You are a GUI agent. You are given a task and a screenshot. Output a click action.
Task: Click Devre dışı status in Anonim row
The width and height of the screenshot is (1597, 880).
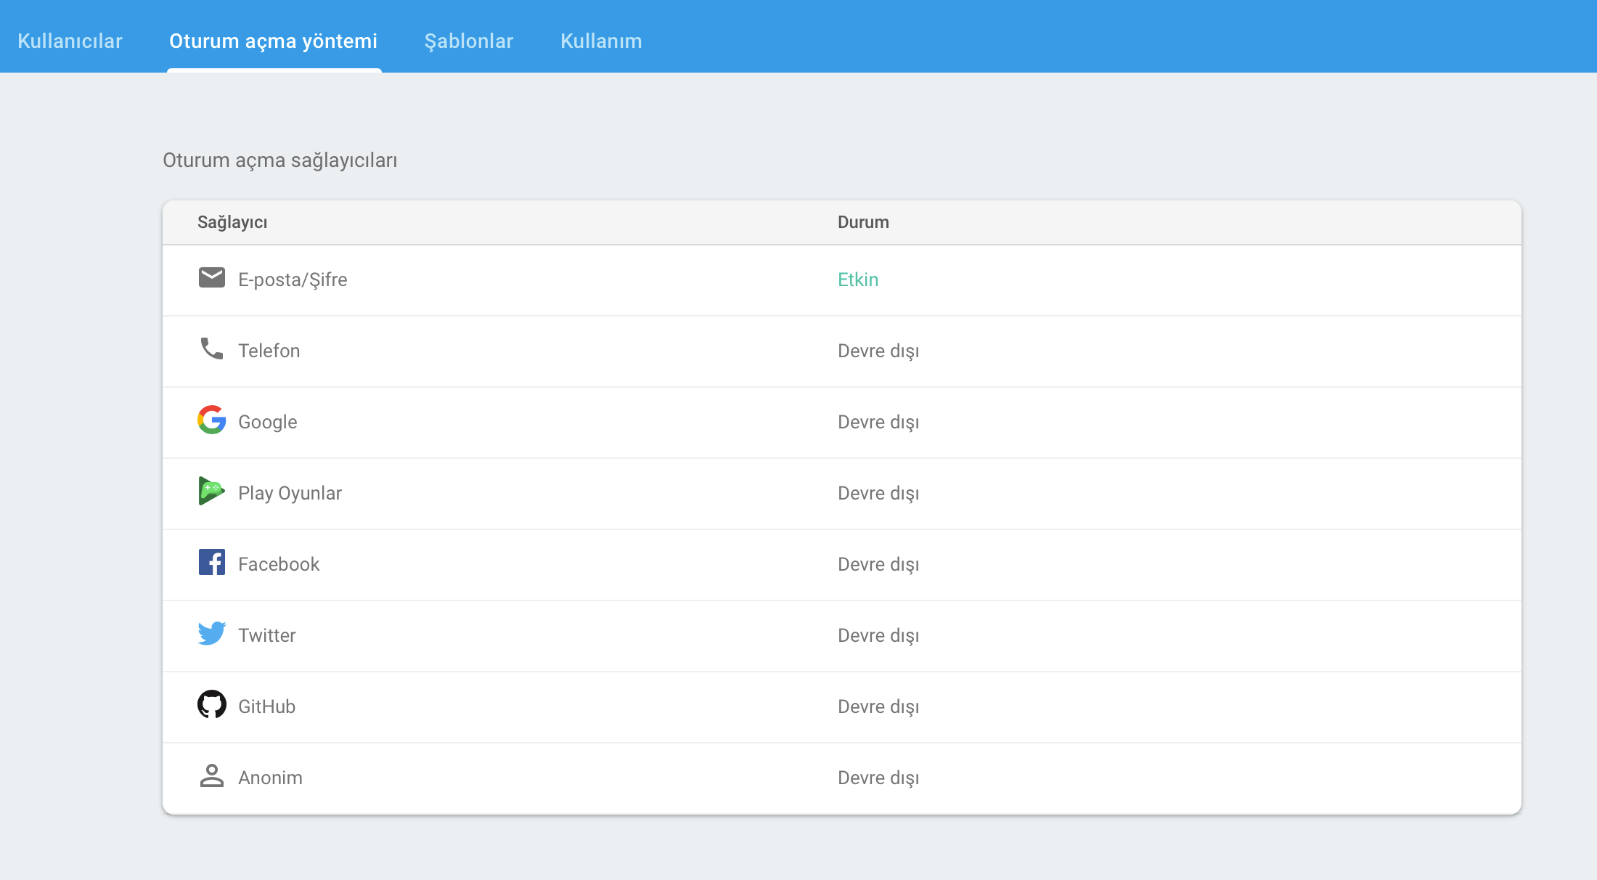(x=878, y=778)
